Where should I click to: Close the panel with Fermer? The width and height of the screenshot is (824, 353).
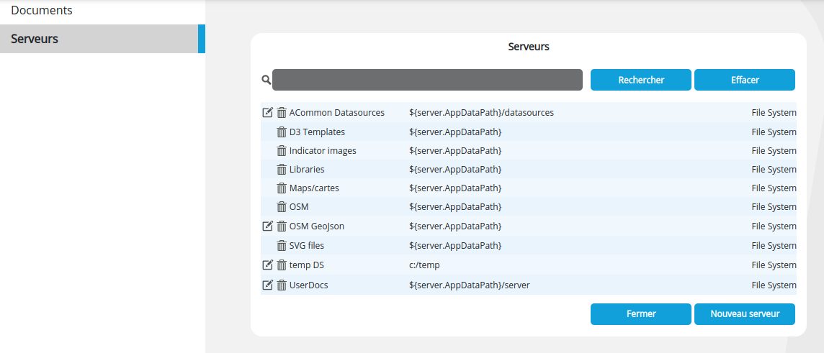pyautogui.click(x=640, y=314)
